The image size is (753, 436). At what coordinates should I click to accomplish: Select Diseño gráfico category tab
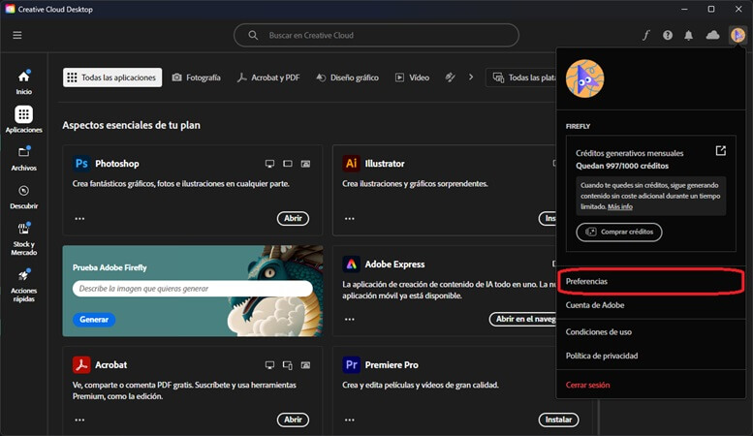(x=347, y=78)
